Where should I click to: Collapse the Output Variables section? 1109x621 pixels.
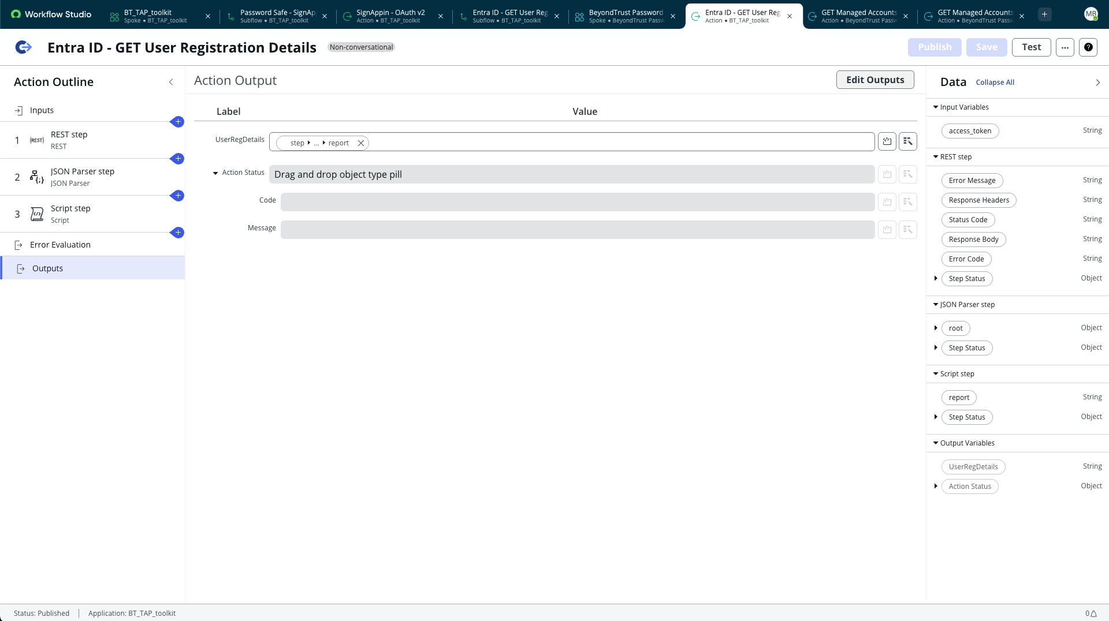tap(936, 443)
